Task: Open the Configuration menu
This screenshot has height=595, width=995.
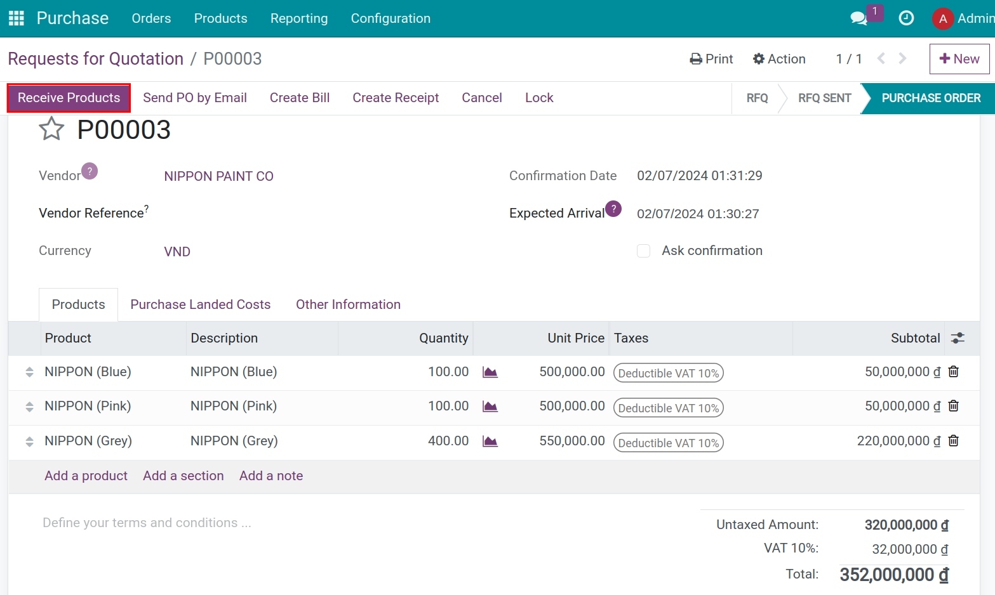Action: pos(390,18)
